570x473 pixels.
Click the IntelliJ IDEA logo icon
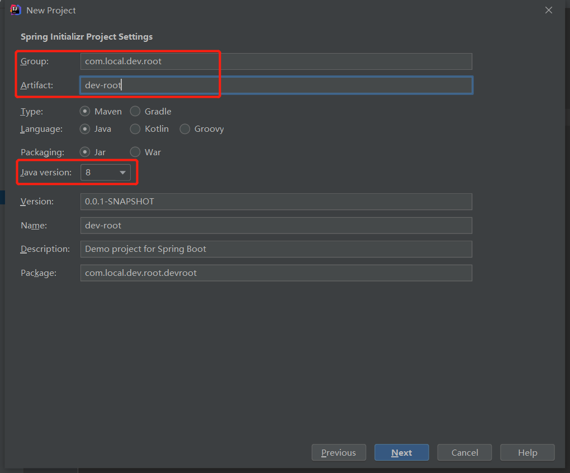[16, 10]
